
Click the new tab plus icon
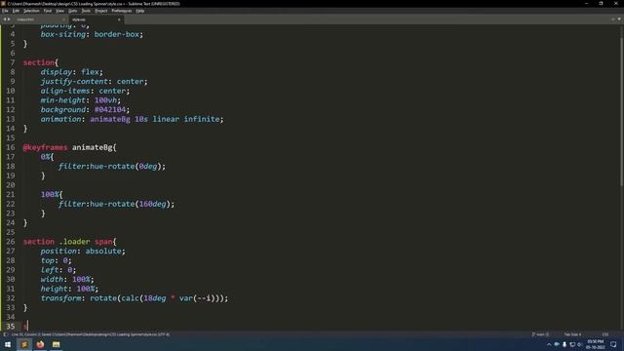coord(613,19)
